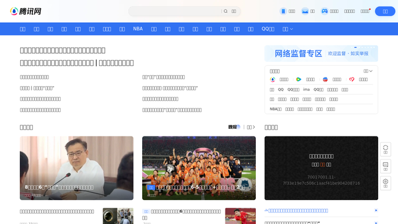
Task: Open the NBA-prefixed link in quick links panel
Action: click(276, 109)
